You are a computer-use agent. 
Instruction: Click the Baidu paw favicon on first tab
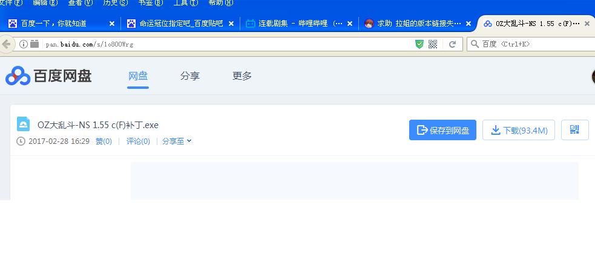tap(13, 24)
